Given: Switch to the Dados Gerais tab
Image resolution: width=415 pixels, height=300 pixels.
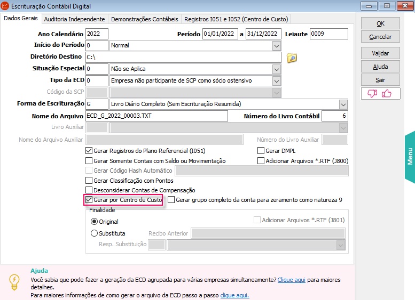Looking at the screenshot, I should (x=21, y=18).
